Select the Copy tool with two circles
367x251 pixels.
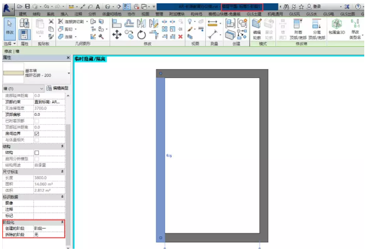[129, 35]
